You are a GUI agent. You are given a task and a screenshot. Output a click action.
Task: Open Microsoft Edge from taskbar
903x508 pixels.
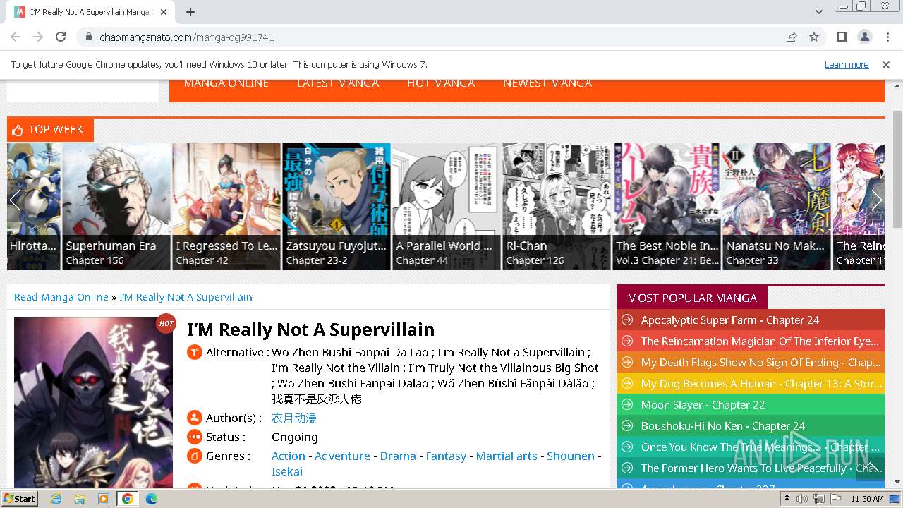pyautogui.click(x=152, y=499)
